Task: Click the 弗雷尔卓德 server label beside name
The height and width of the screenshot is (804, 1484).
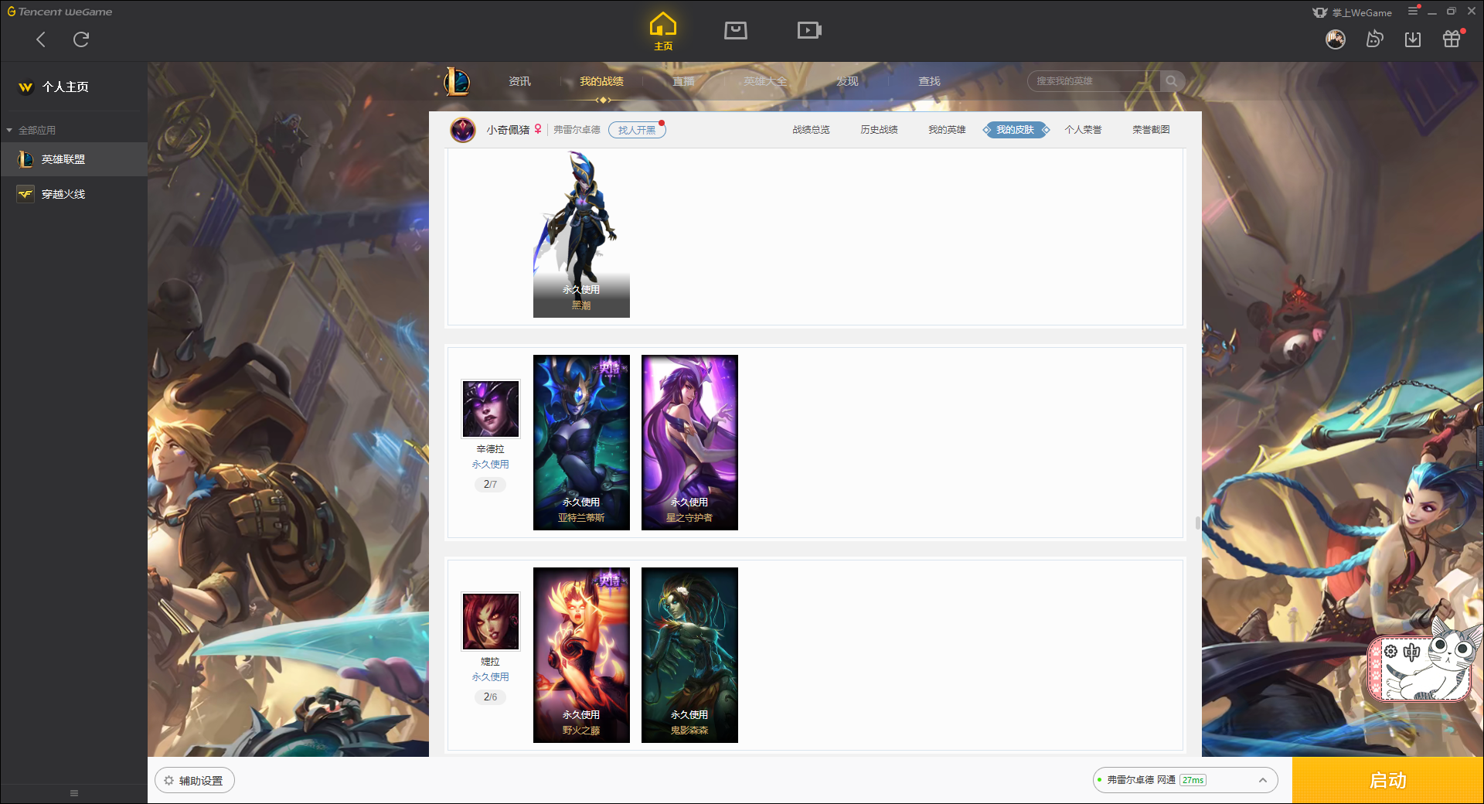Action: 577,130
